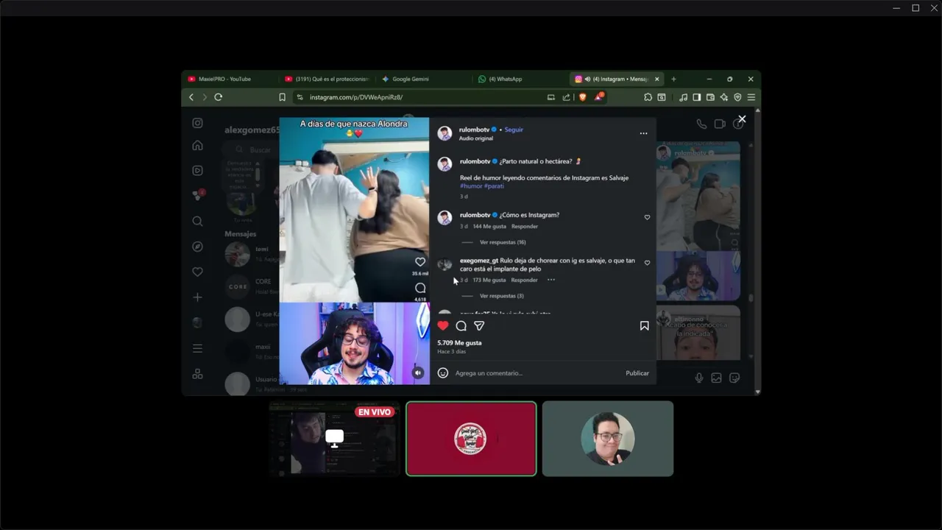Open Explore compass icon in the sidebar
The image size is (942, 530).
point(197,247)
